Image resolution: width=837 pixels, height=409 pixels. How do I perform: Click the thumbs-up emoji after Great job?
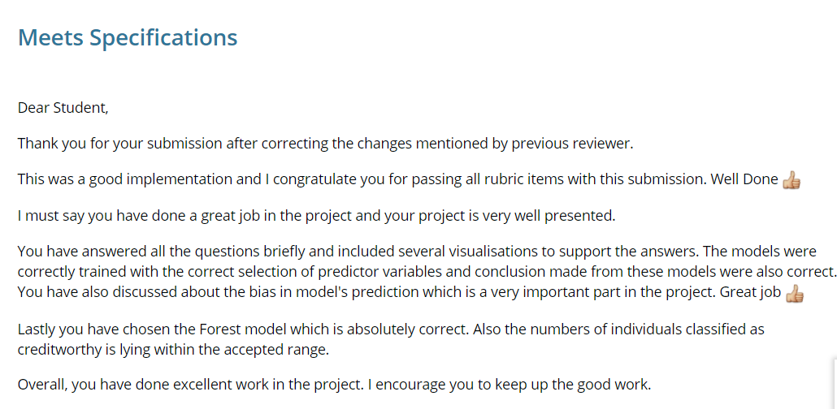[x=794, y=294]
